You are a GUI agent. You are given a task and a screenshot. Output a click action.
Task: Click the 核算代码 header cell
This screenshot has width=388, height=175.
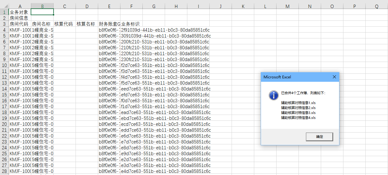coord(65,24)
